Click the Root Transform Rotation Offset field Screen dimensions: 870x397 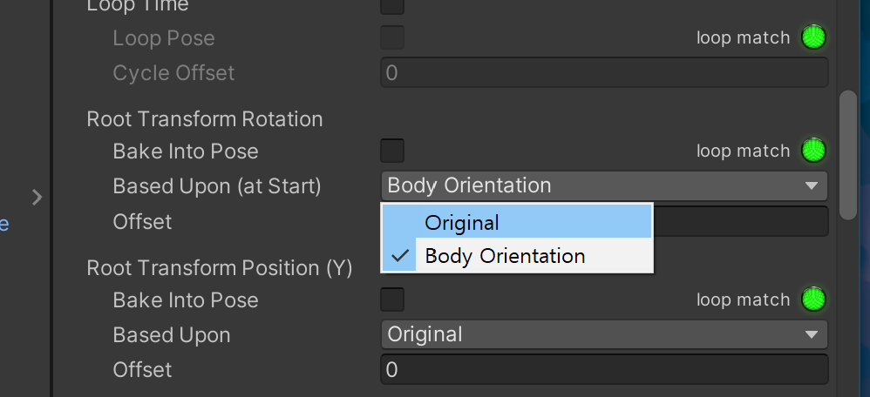point(741,221)
